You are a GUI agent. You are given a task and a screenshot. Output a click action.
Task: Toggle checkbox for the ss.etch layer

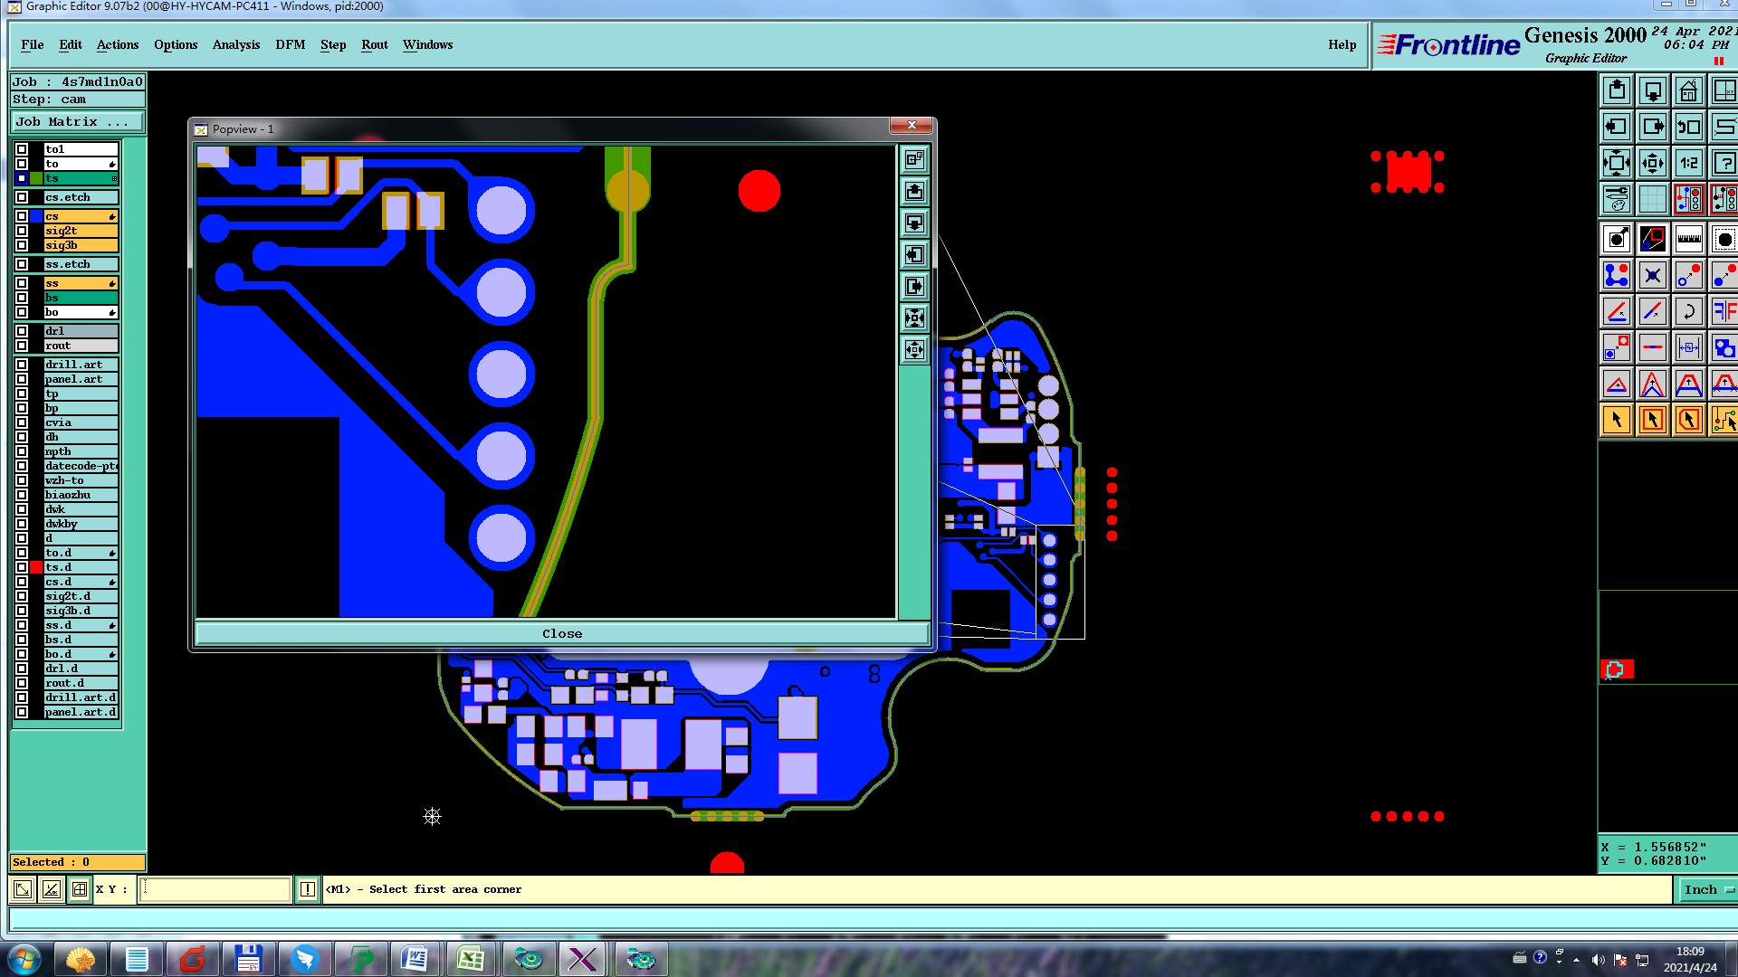pos(22,264)
